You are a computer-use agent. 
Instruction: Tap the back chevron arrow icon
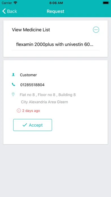coord(4,11)
